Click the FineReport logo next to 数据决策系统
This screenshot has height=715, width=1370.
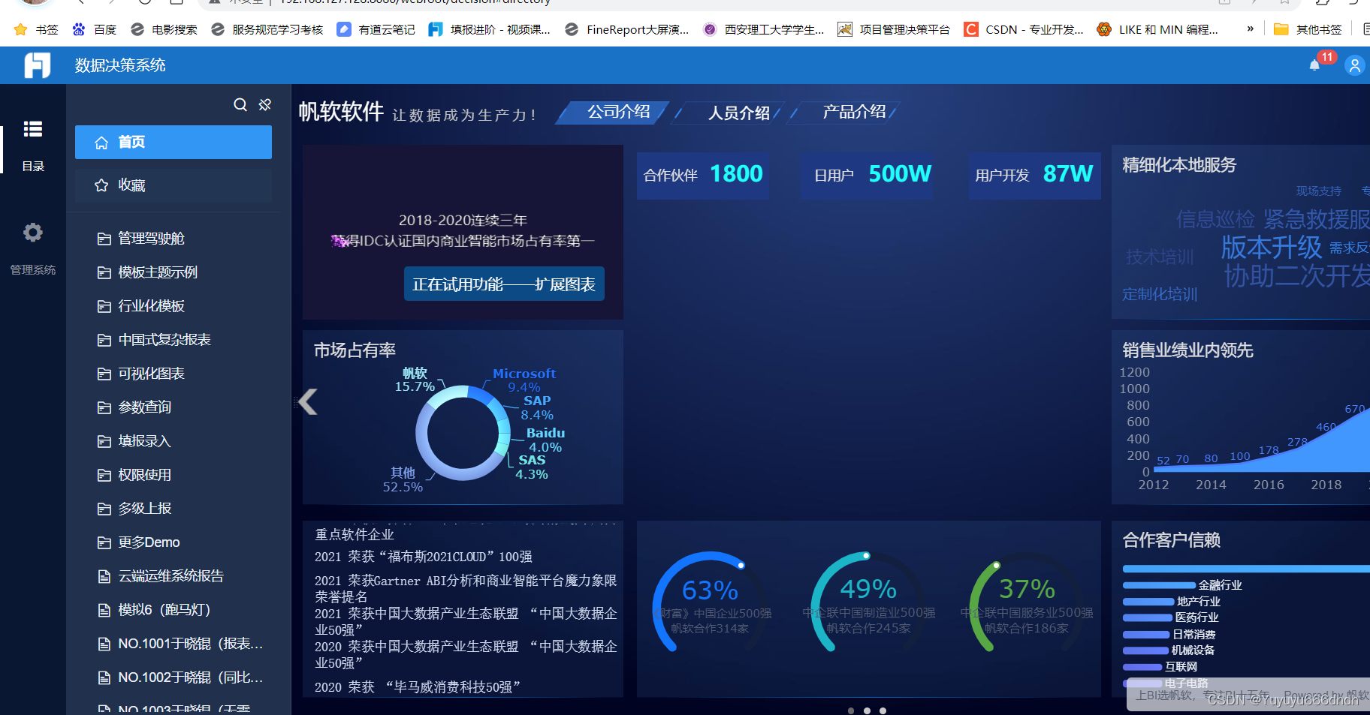[x=36, y=65]
